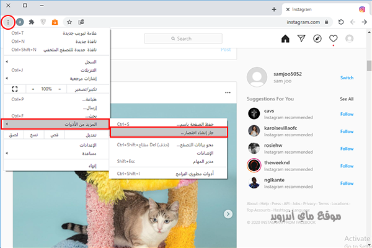Expand إشارات مرجعية bookmarks submenu
Image resolution: width=372 pixels, height=248 pixels.
pyautogui.click(x=56, y=79)
